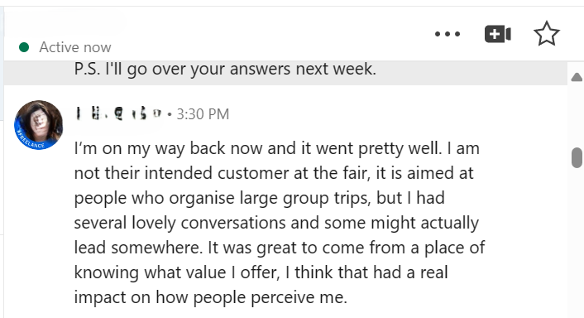Click the #FREELANCE badge on avatar

31,141
